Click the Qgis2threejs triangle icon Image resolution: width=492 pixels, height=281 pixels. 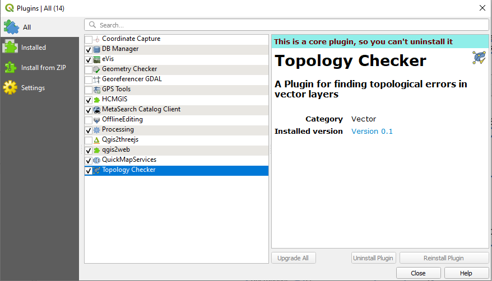coord(96,140)
